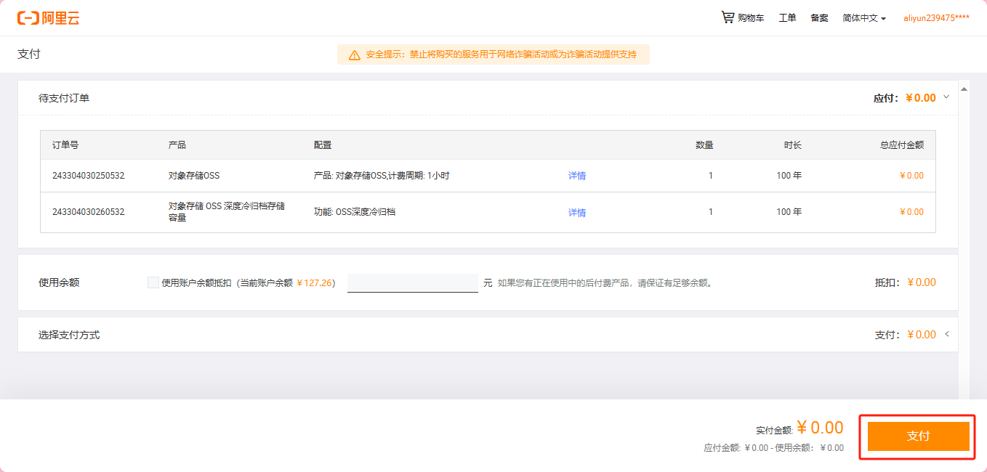Click product 对象存储 OSS 深度冷归档存储容量
The image size is (987, 472).
coord(227,211)
